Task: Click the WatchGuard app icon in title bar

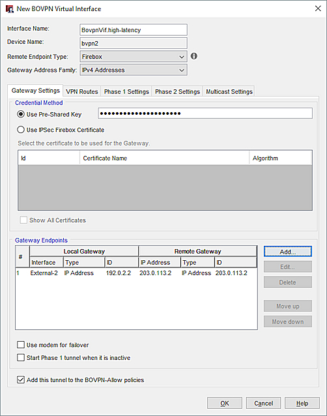Action: coord(10,8)
